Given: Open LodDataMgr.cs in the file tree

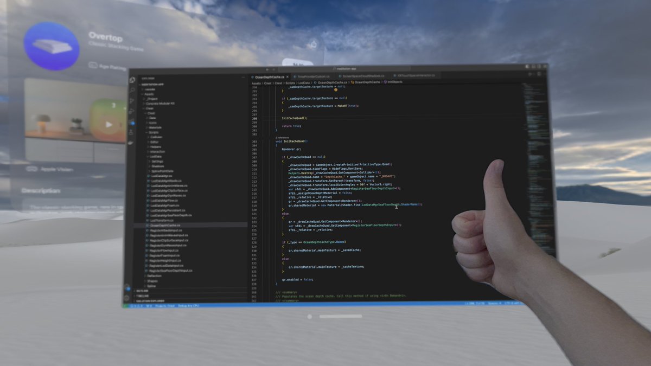Looking at the screenshot, I should point(159,176).
